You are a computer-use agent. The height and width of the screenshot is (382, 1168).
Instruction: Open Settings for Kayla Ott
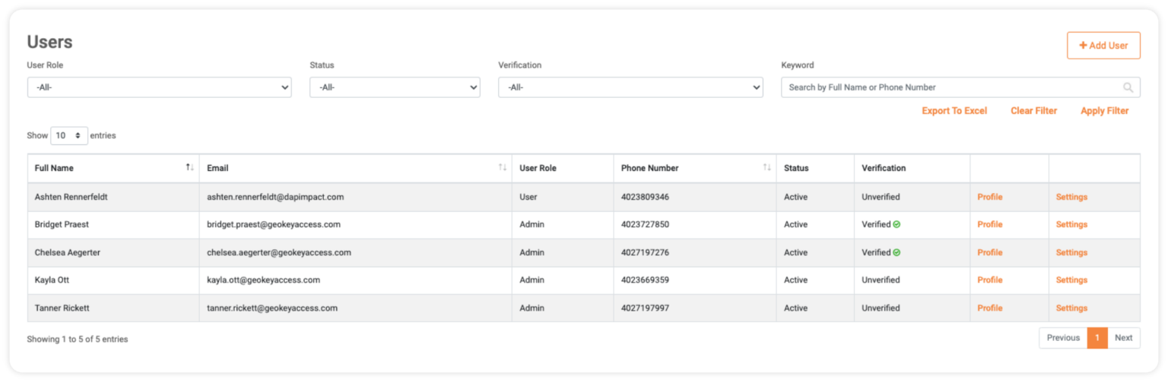click(x=1071, y=280)
